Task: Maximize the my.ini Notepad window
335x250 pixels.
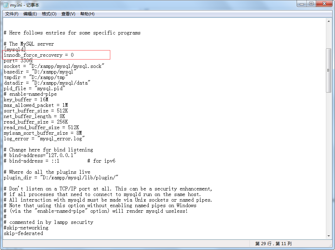Action: point(311,4)
